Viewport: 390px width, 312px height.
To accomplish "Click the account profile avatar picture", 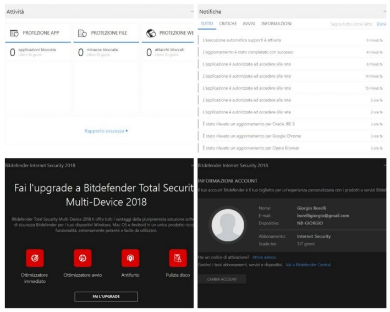I will point(228,225).
